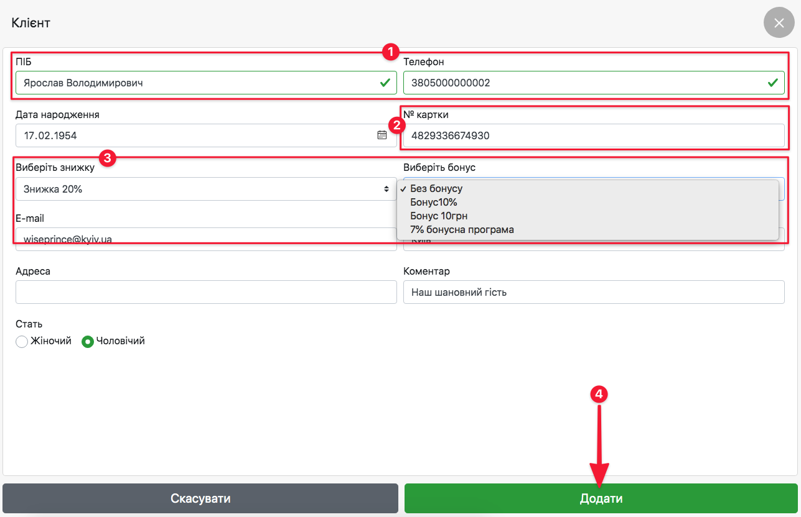Click the Дата народження date field

[x=193, y=135]
